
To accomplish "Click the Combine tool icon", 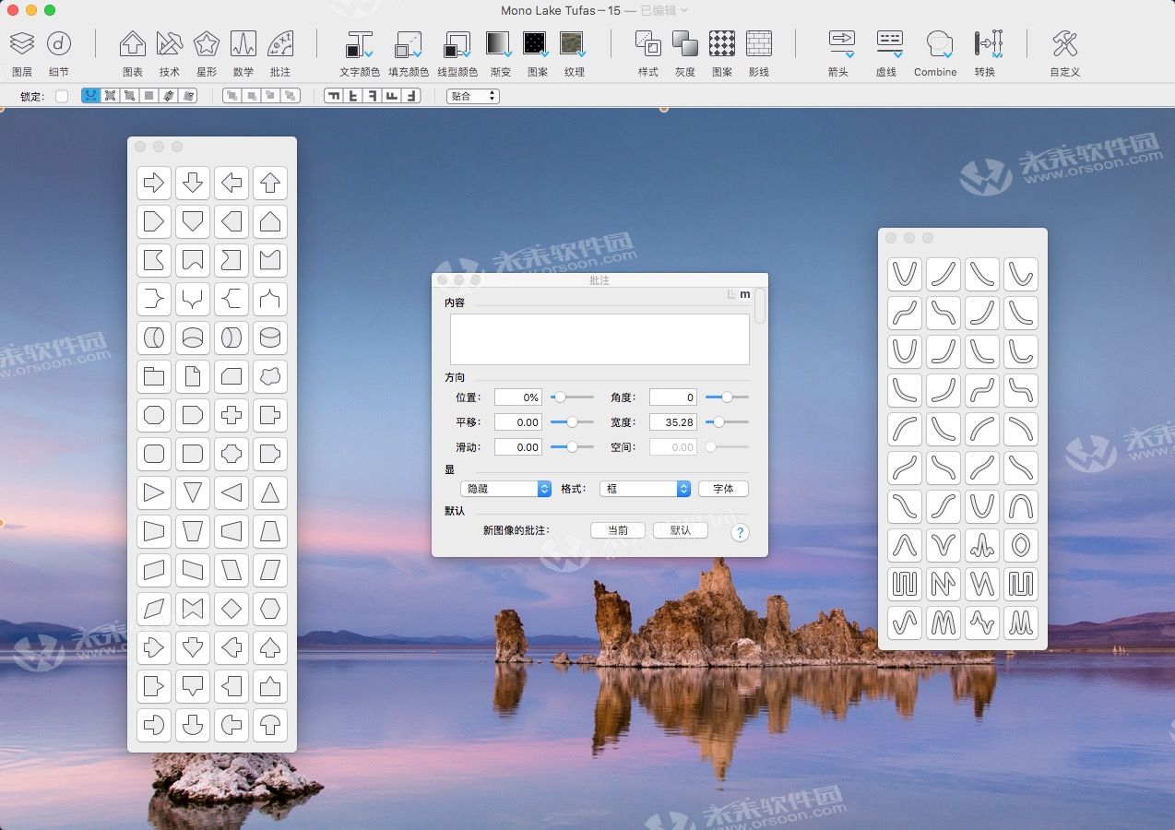I will pos(939,43).
